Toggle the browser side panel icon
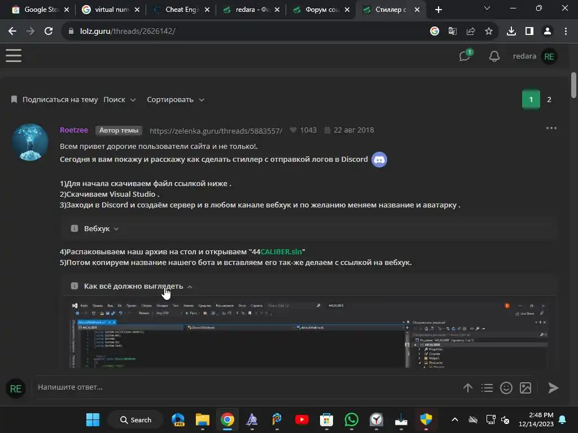 pos(529,32)
